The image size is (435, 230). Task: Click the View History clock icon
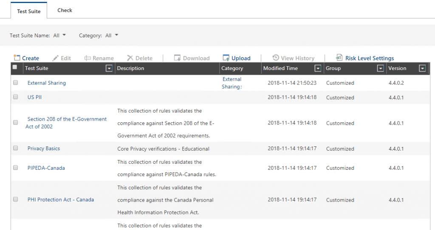tap(275, 57)
